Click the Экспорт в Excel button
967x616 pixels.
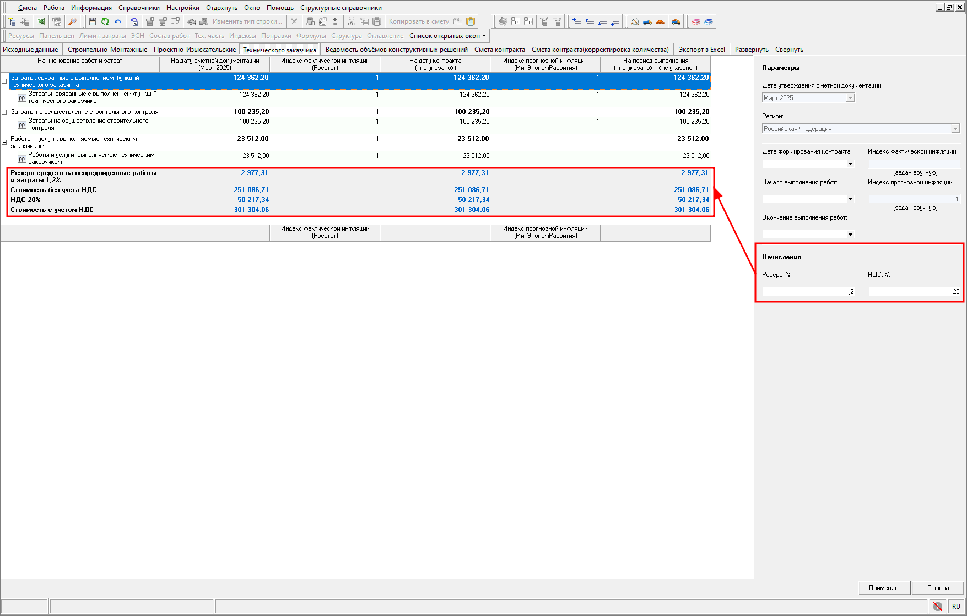[701, 50]
